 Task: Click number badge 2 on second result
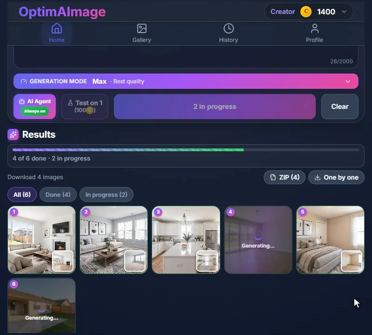click(86, 212)
